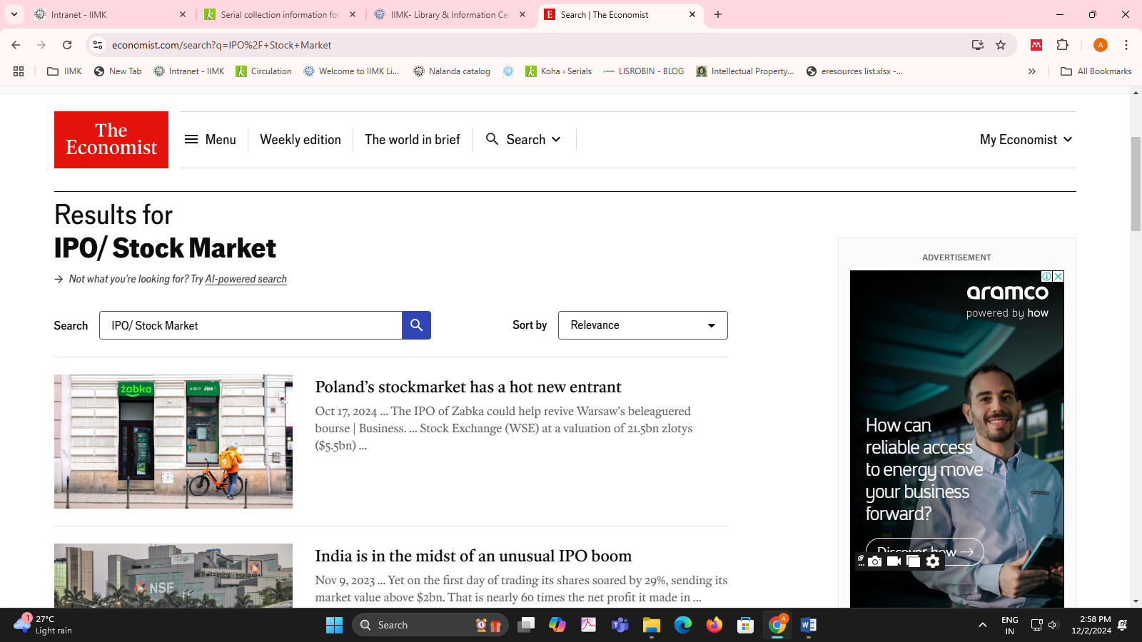1142x642 pixels.
Task: Open The Economist logo home page
Action: tap(111, 140)
